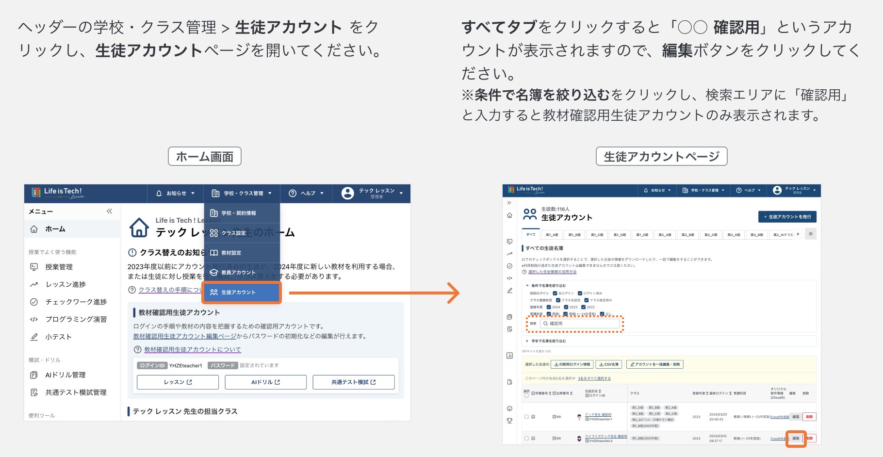Select the checkbox for the YHZEteacher1 row
The height and width of the screenshot is (457, 883).
point(526,417)
